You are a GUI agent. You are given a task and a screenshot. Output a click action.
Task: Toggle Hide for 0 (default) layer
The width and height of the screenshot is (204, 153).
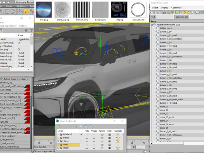coord(87,134)
